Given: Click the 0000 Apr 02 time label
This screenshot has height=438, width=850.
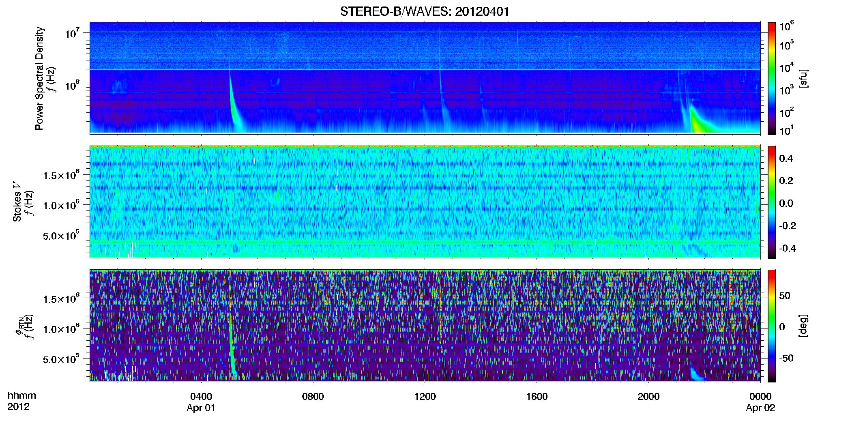Looking at the screenshot, I should [760, 402].
